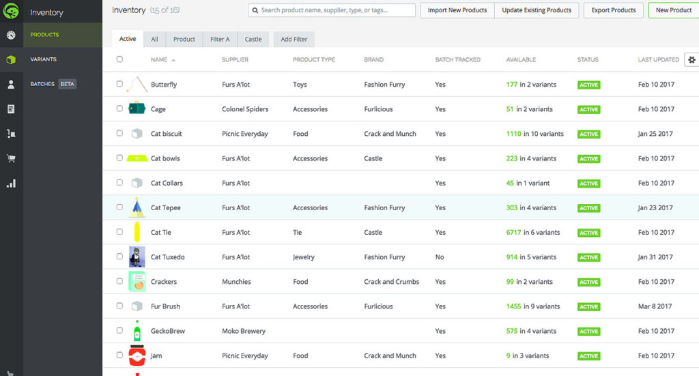Sort by the STATUS column header
This screenshot has height=376, width=699.
(x=588, y=59)
